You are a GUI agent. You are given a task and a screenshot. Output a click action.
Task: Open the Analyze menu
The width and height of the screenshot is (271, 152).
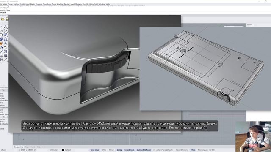click(x=60, y=4)
